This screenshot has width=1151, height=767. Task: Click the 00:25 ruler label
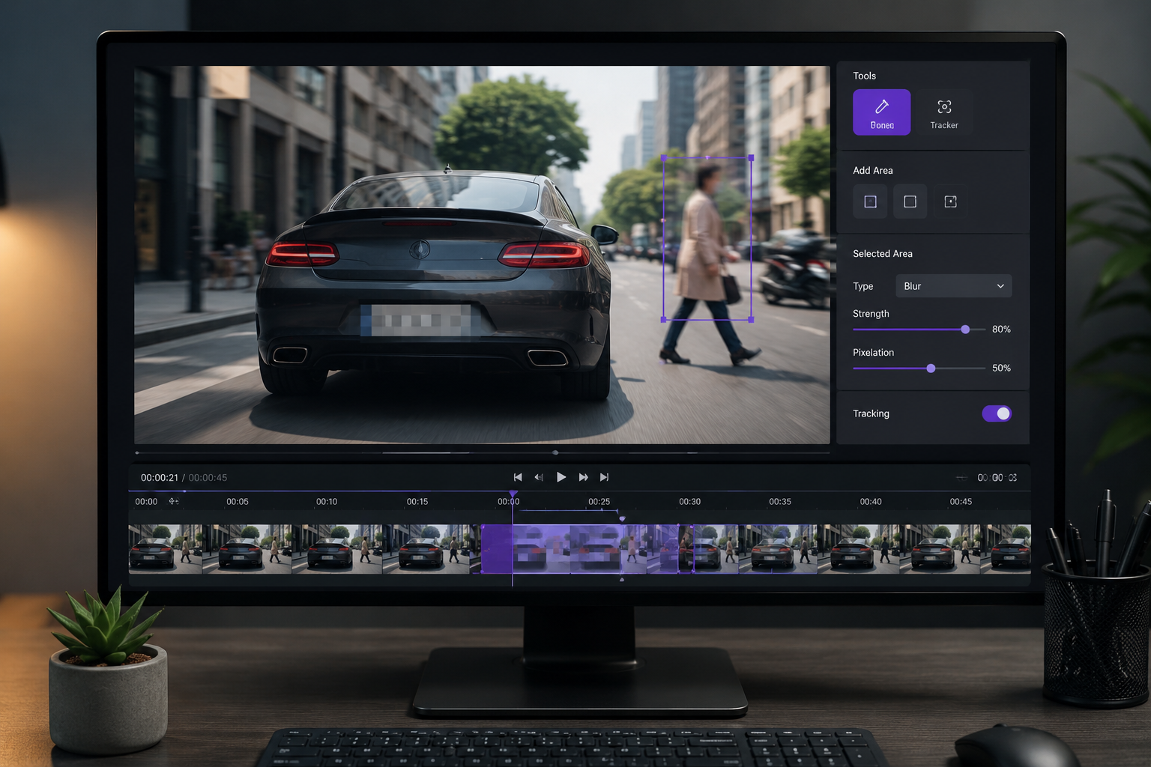tap(599, 501)
